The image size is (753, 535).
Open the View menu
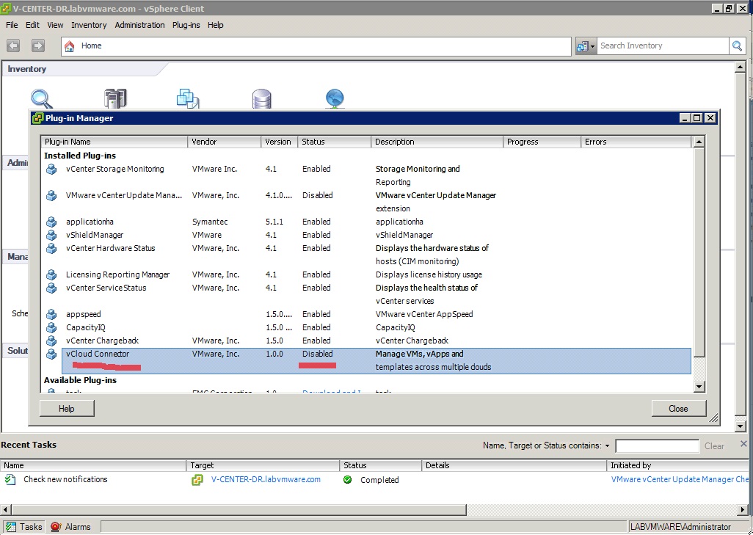pos(55,25)
